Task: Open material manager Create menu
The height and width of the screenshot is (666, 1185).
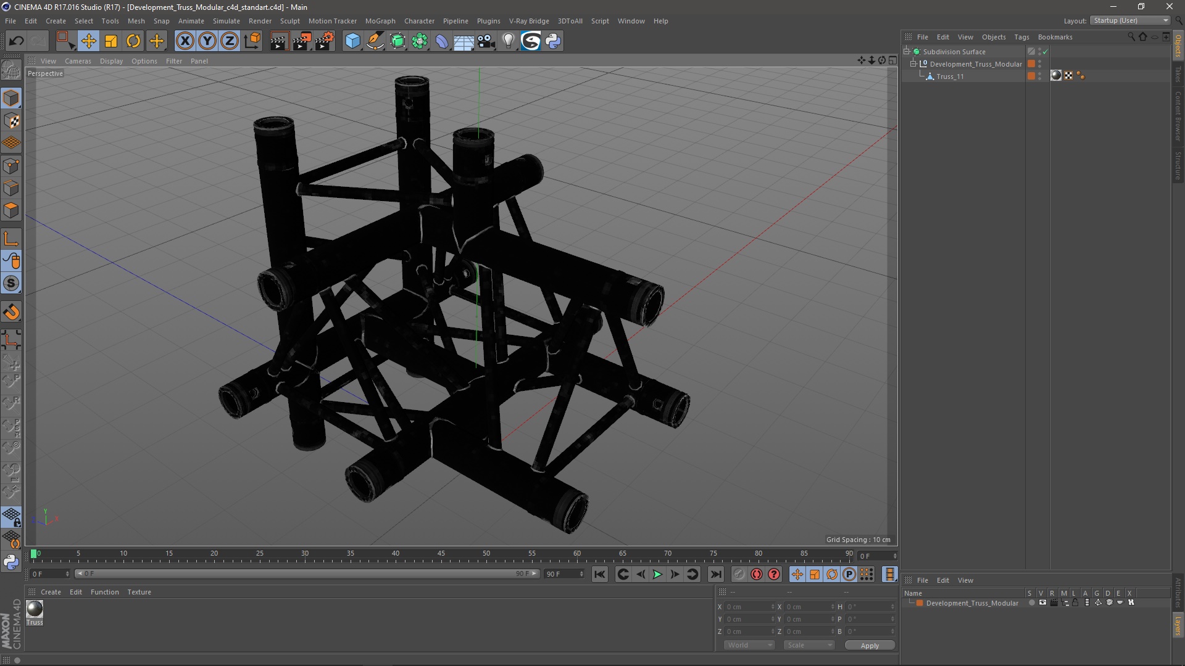Action: 51,592
